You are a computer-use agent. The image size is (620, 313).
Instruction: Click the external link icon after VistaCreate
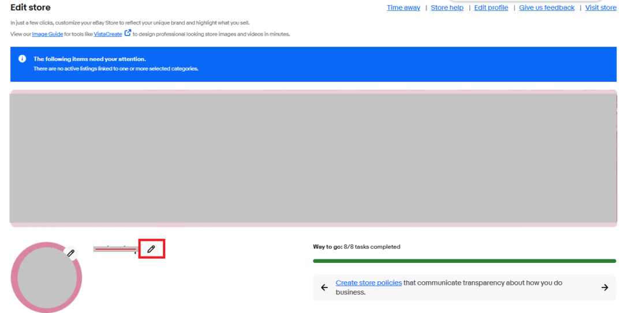(128, 33)
